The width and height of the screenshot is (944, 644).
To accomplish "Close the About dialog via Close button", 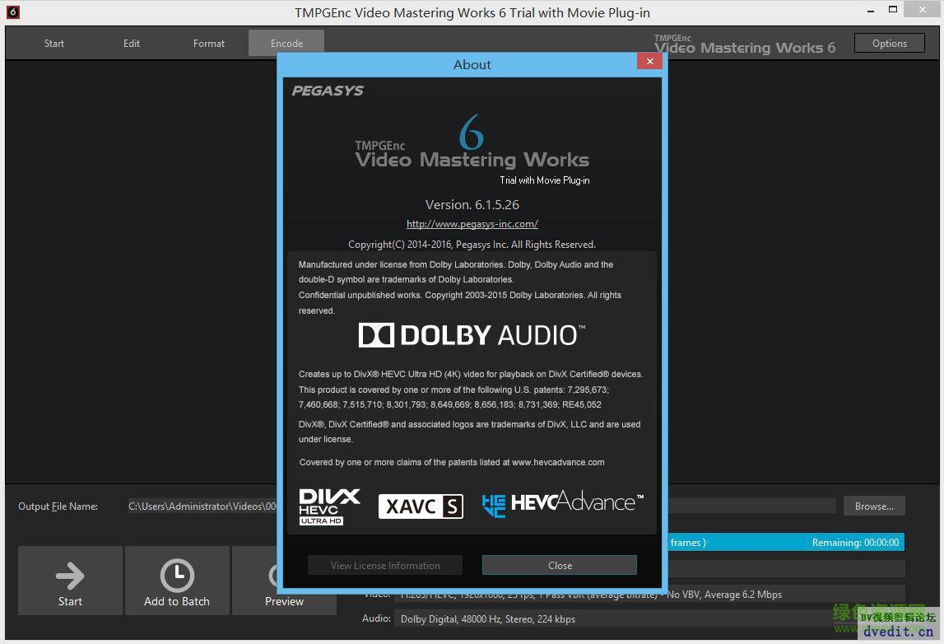I will pyautogui.click(x=559, y=565).
